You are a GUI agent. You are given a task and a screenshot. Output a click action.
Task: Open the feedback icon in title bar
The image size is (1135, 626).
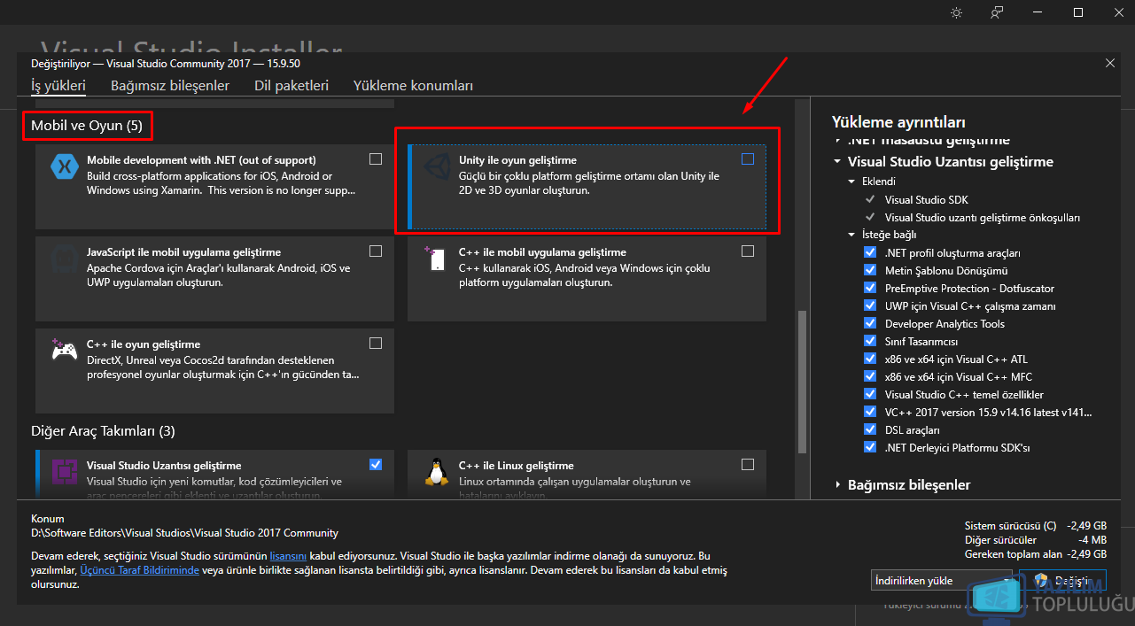point(998,12)
